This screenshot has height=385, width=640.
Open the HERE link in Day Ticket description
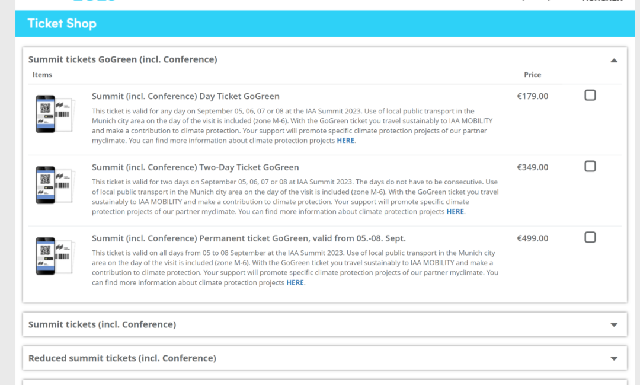tap(345, 141)
